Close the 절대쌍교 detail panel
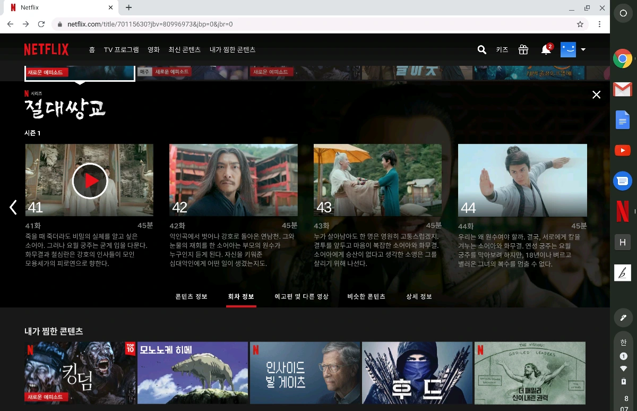Image resolution: width=637 pixels, height=411 pixels. pyautogui.click(x=597, y=95)
